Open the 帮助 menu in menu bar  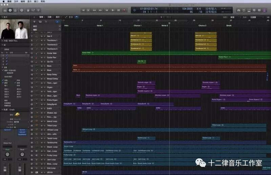click(43, 1)
